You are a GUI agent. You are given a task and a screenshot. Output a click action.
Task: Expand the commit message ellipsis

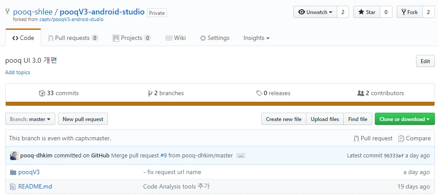[x=241, y=156]
